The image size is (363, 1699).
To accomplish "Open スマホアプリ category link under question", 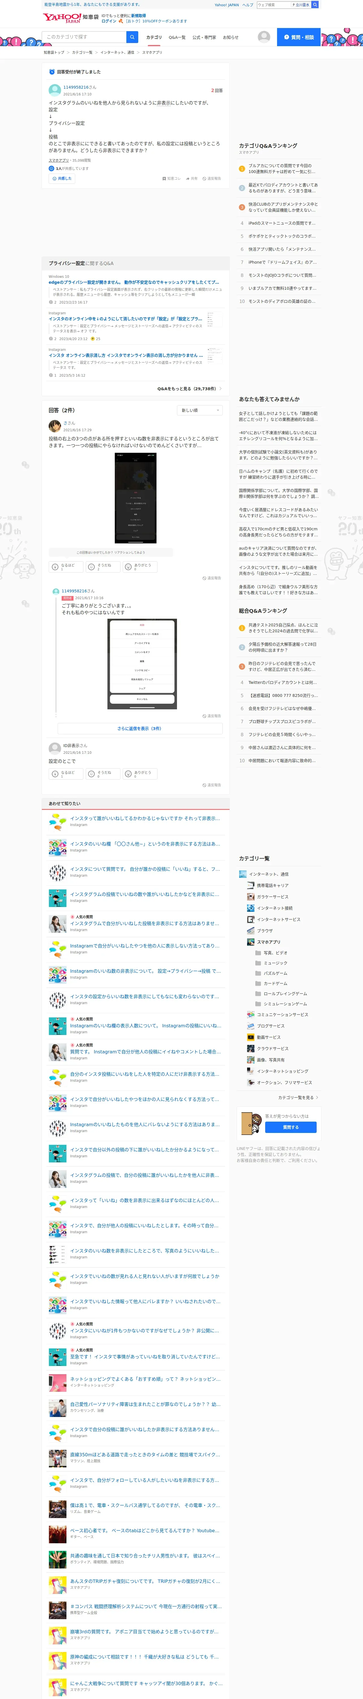I will coord(59,160).
